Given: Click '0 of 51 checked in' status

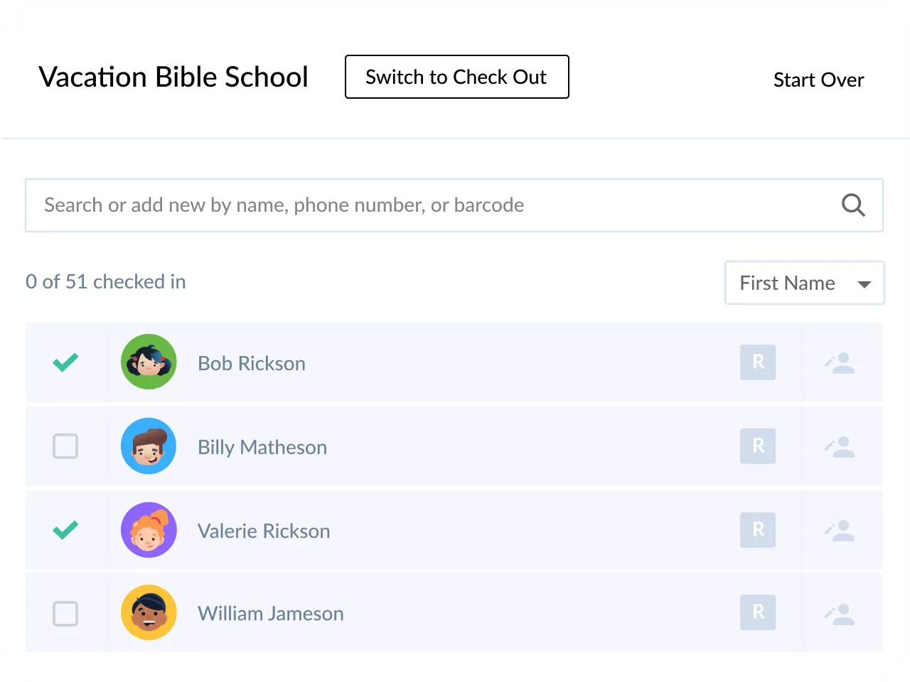Looking at the screenshot, I should [105, 281].
